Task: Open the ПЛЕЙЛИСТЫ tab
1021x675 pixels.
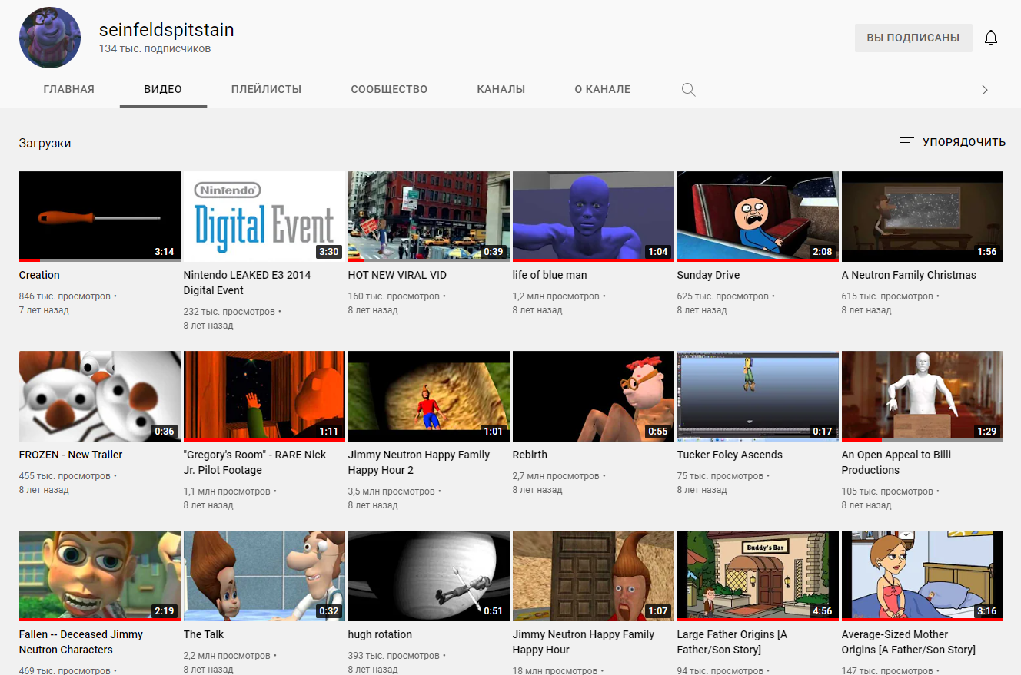Action: 266,89
